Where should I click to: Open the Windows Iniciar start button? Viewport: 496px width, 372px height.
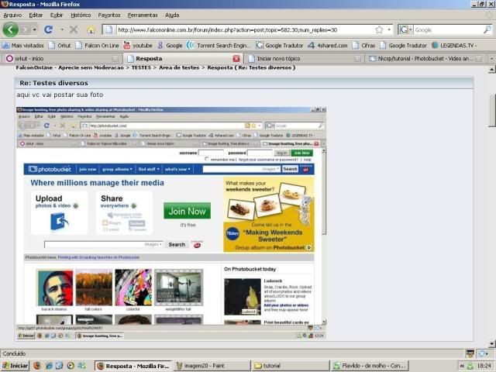point(15,366)
